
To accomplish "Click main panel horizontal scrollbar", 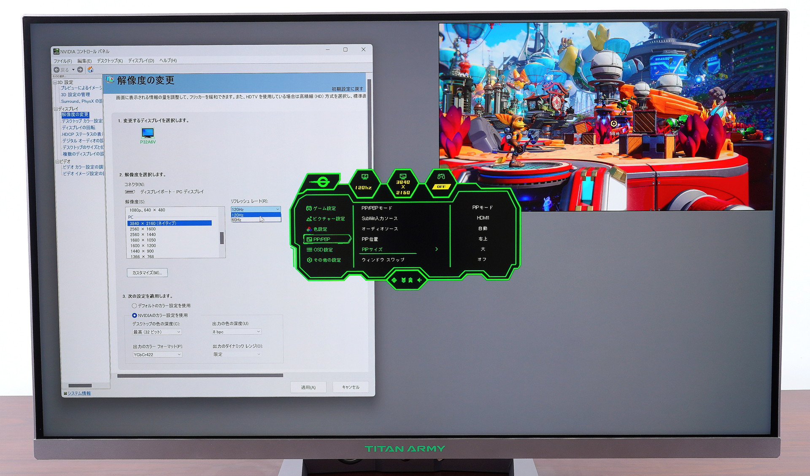I will pyautogui.click(x=200, y=375).
